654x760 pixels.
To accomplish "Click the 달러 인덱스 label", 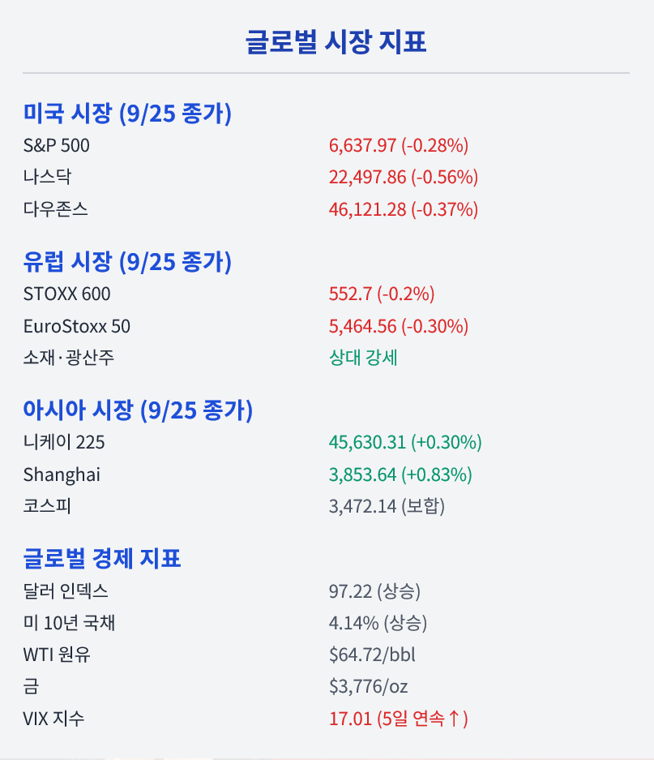I will pyautogui.click(x=66, y=591).
